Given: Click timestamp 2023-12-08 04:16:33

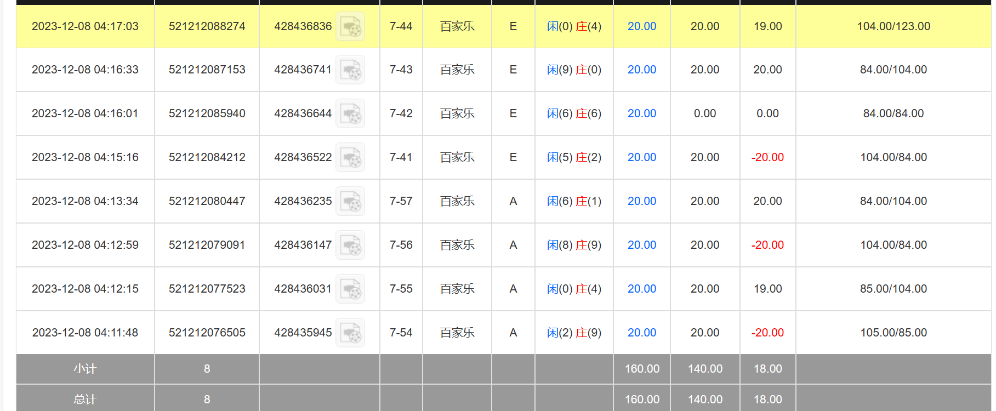Looking at the screenshot, I should coord(85,70).
